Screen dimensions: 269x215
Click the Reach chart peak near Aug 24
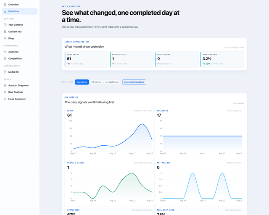142,124
